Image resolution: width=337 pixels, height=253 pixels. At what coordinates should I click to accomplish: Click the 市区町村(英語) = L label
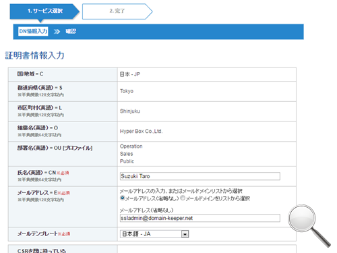coord(40,108)
